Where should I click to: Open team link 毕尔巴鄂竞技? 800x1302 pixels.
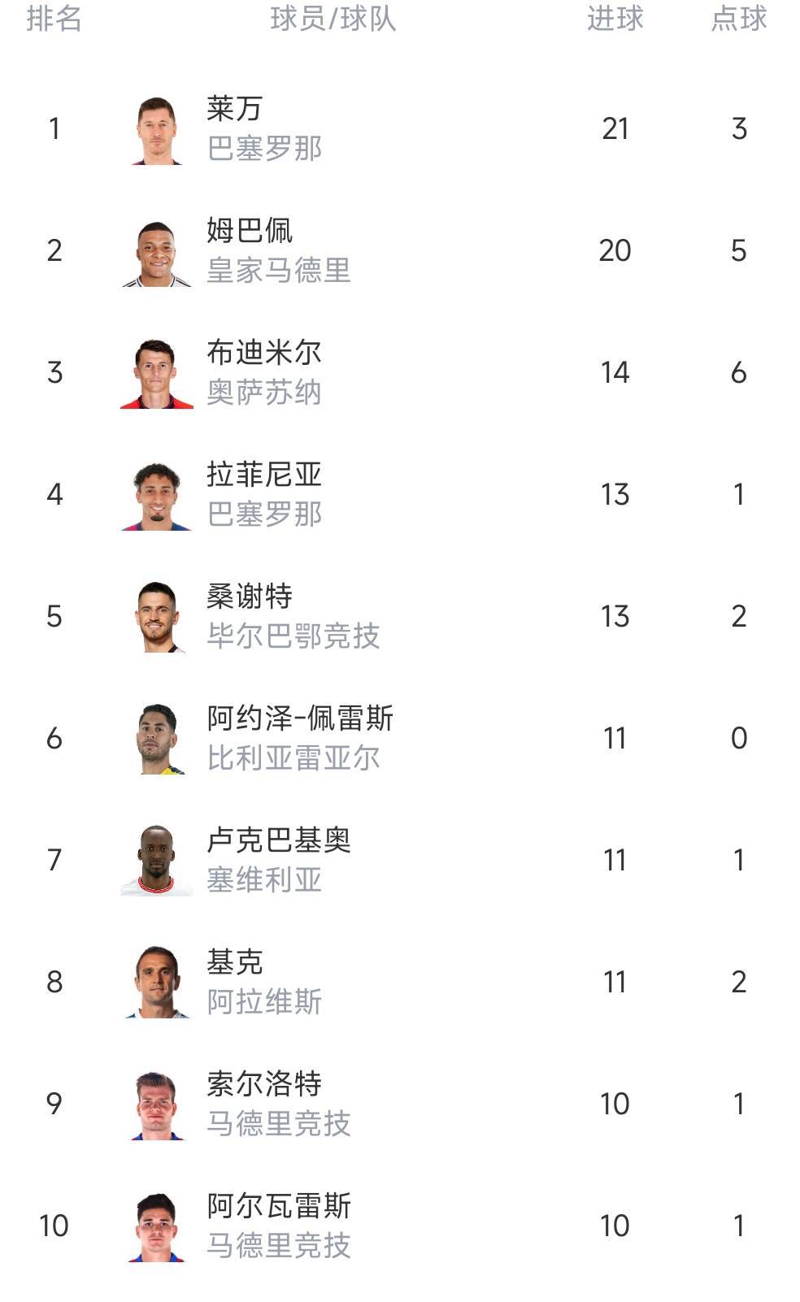click(x=293, y=636)
